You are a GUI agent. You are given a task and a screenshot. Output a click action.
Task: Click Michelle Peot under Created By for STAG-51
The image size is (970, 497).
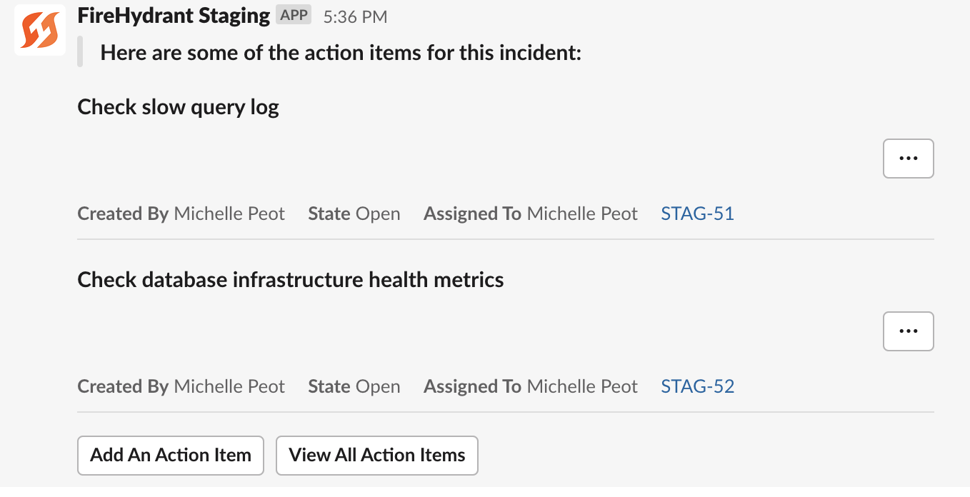tap(229, 213)
